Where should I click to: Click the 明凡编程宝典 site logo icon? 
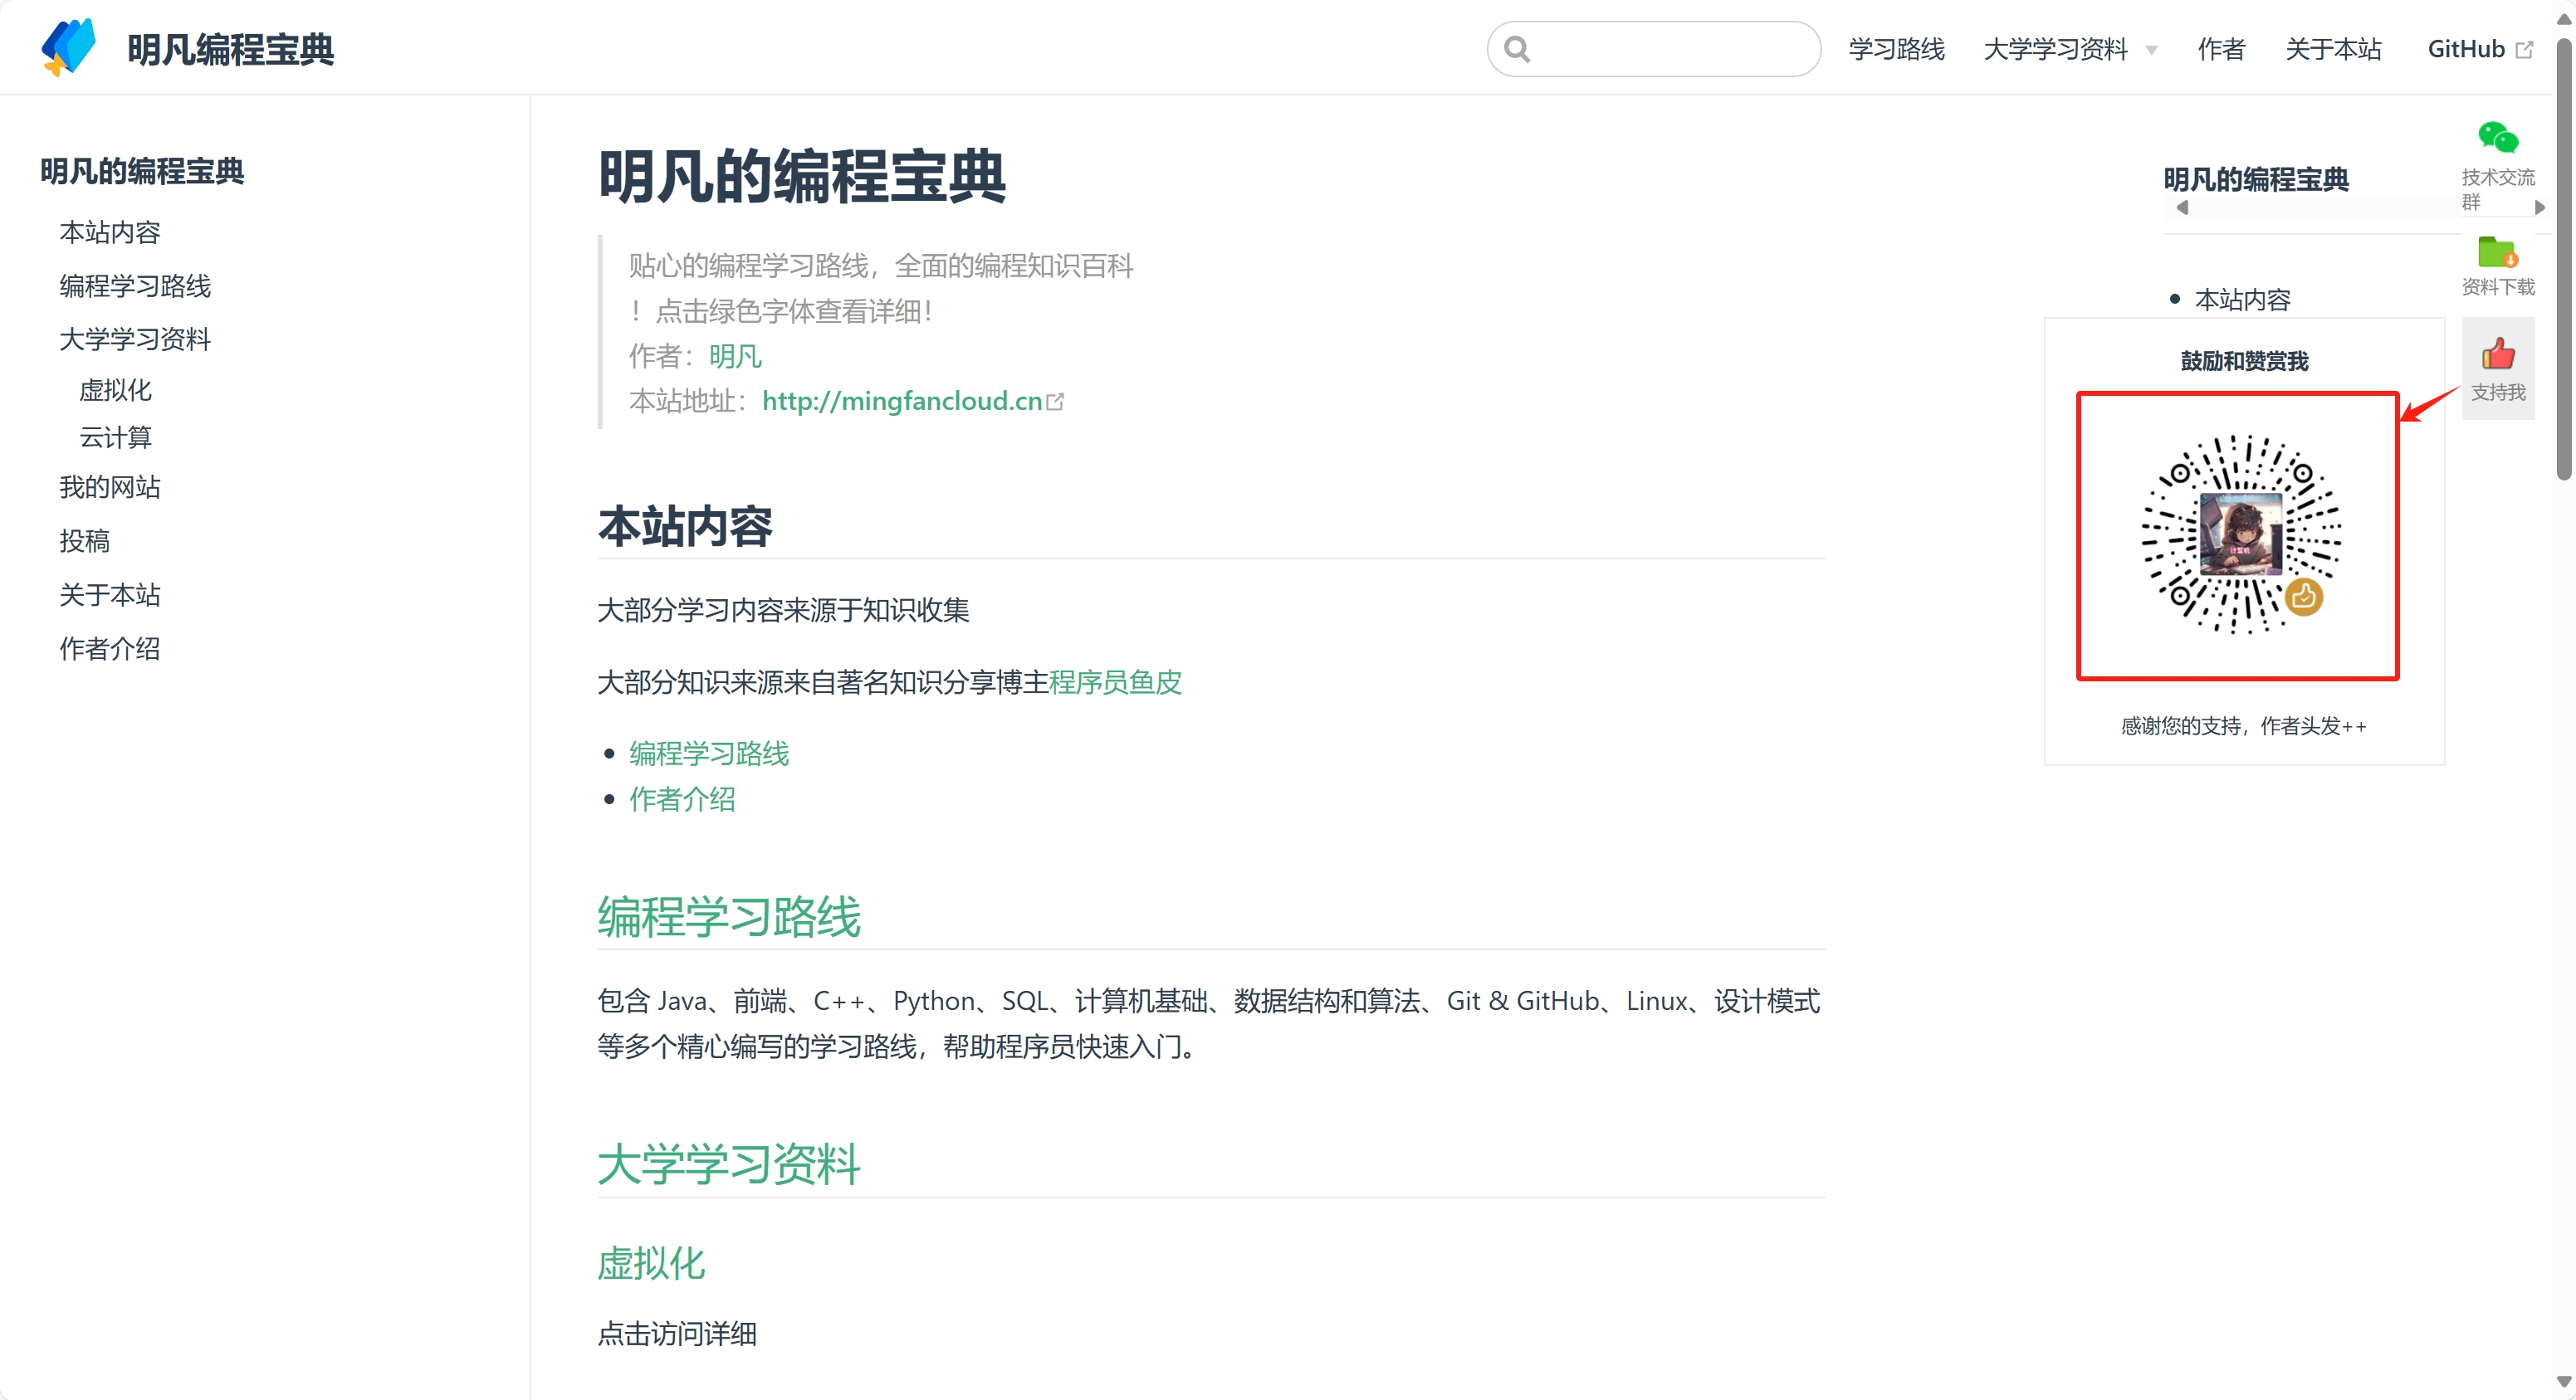tap(68, 47)
